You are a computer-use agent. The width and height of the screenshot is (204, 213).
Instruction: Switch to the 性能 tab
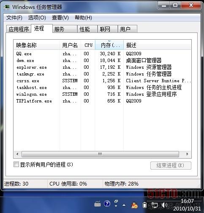87,29
